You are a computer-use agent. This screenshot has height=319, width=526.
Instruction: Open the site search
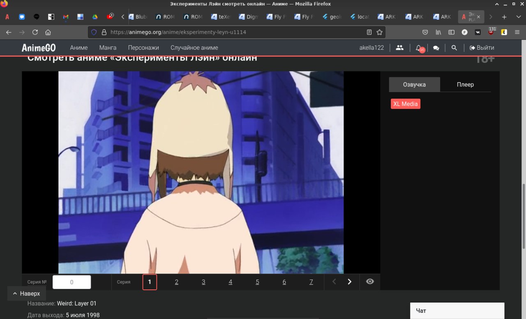454,48
